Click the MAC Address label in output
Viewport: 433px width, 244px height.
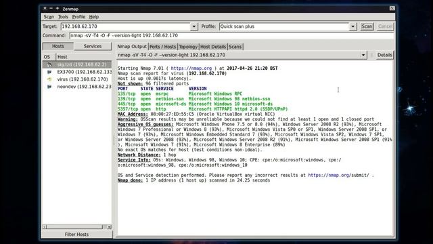click(x=133, y=114)
